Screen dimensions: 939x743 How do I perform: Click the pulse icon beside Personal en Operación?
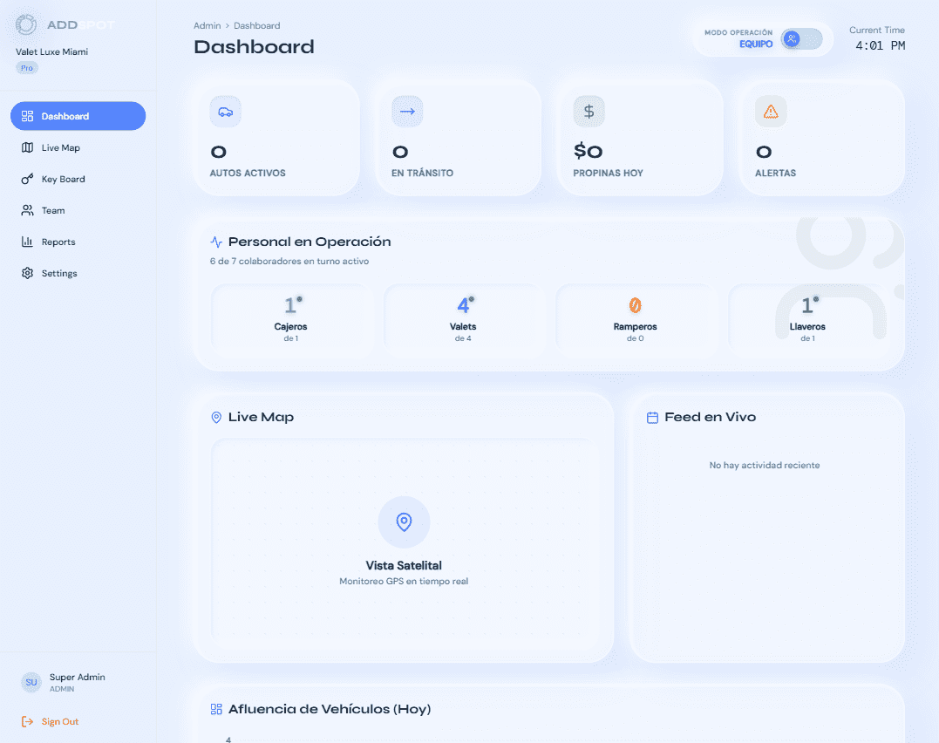coord(216,242)
